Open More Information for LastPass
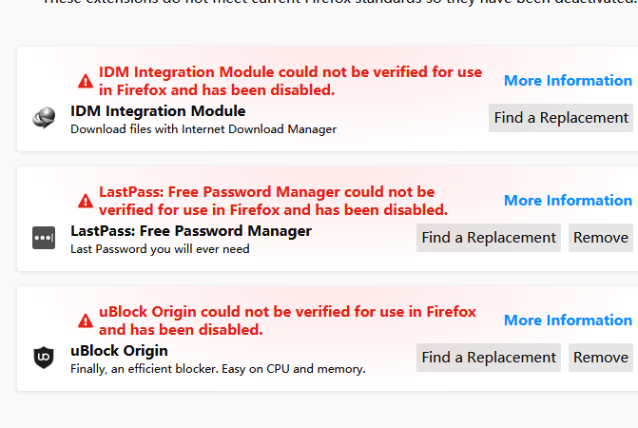This screenshot has height=428, width=638. (568, 200)
